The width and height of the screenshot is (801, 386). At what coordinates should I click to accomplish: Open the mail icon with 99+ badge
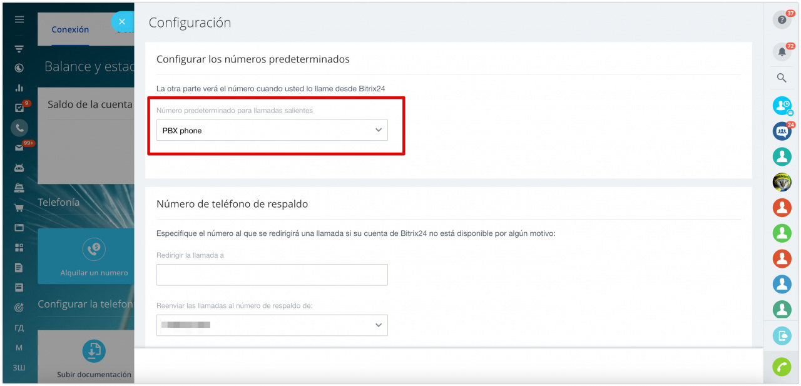click(x=19, y=148)
